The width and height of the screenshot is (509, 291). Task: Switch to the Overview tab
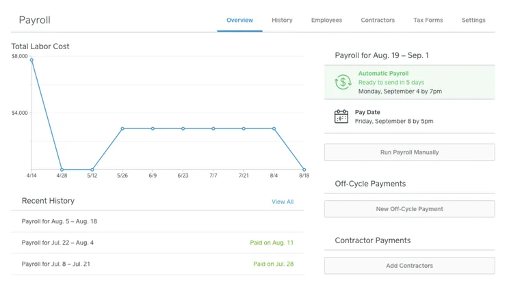coord(239,20)
